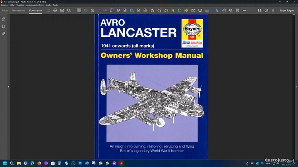Go to next page with down arrow

pos(93,10)
